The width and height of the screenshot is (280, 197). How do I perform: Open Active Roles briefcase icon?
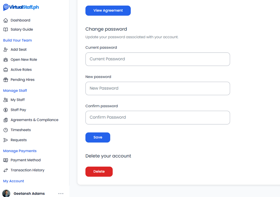click(6, 70)
